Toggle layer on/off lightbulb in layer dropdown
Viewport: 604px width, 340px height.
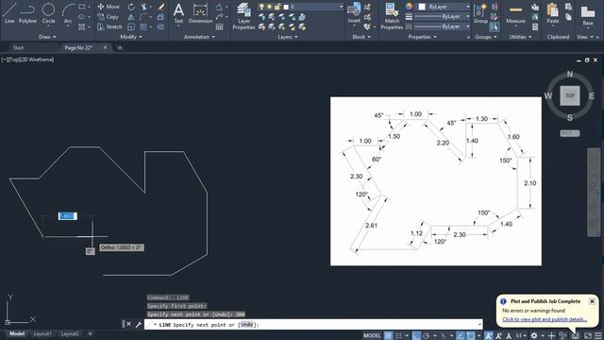pos(261,7)
